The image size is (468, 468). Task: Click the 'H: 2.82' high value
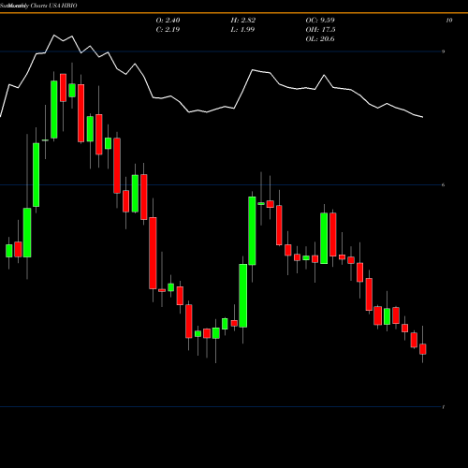pyautogui.click(x=243, y=21)
